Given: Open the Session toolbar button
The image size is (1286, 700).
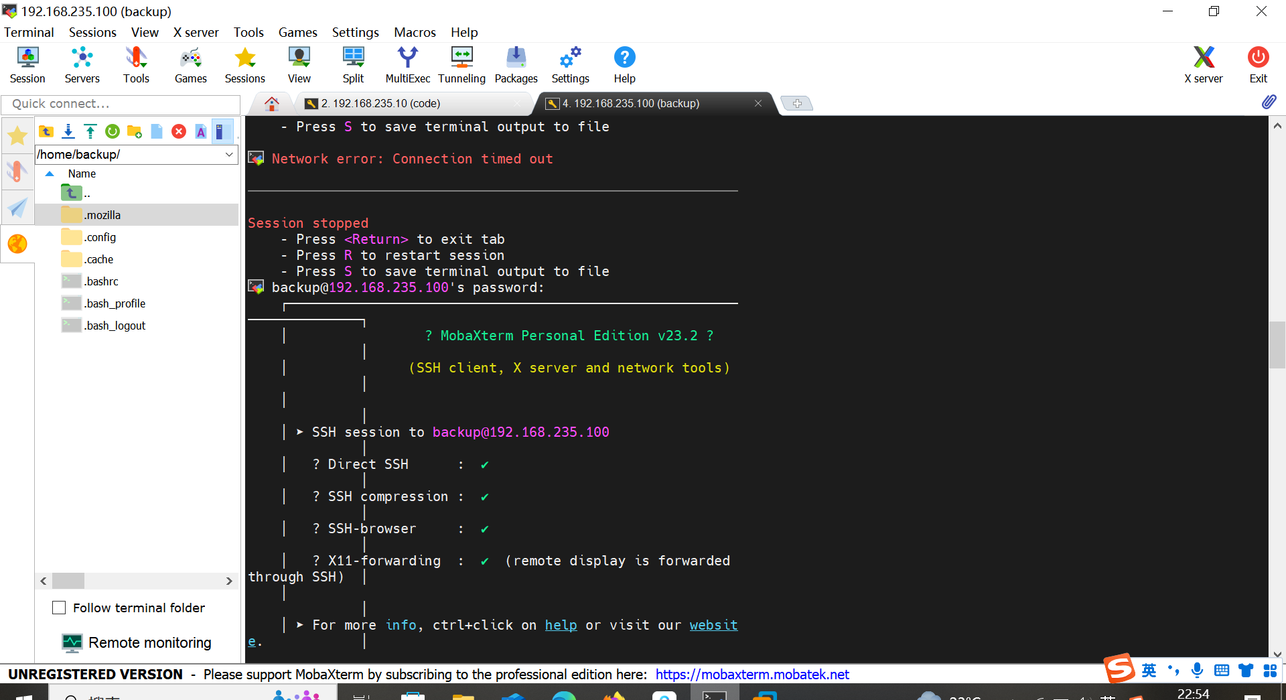Looking at the screenshot, I should pyautogui.click(x=27, y=65).
